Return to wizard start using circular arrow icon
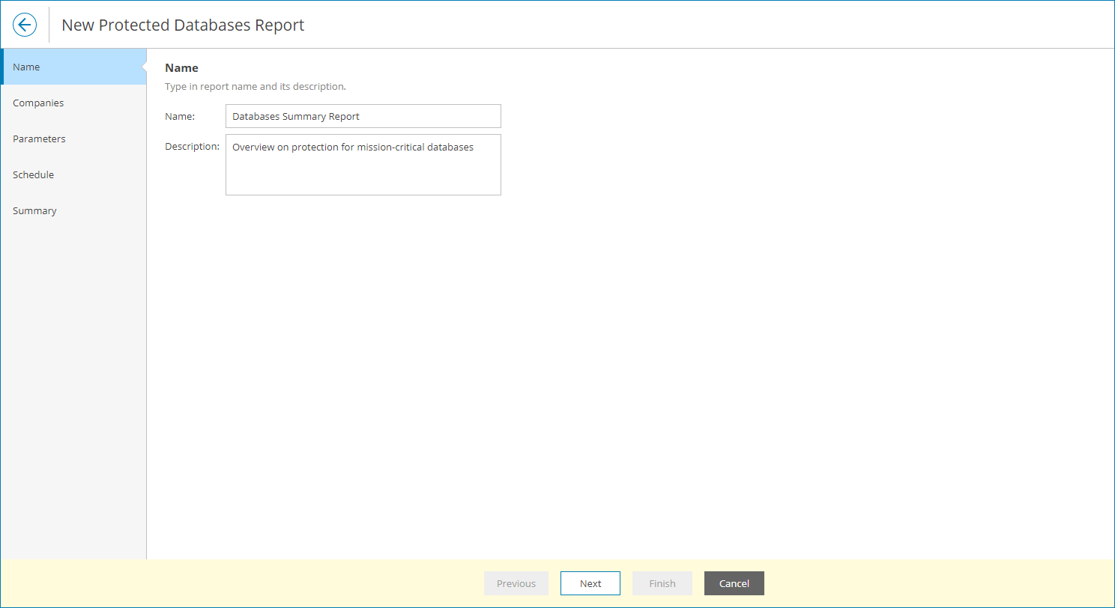 coord(24,24)
